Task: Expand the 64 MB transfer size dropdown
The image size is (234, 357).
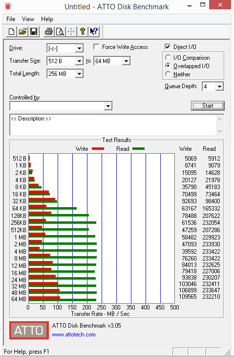Action: (126, 61)
